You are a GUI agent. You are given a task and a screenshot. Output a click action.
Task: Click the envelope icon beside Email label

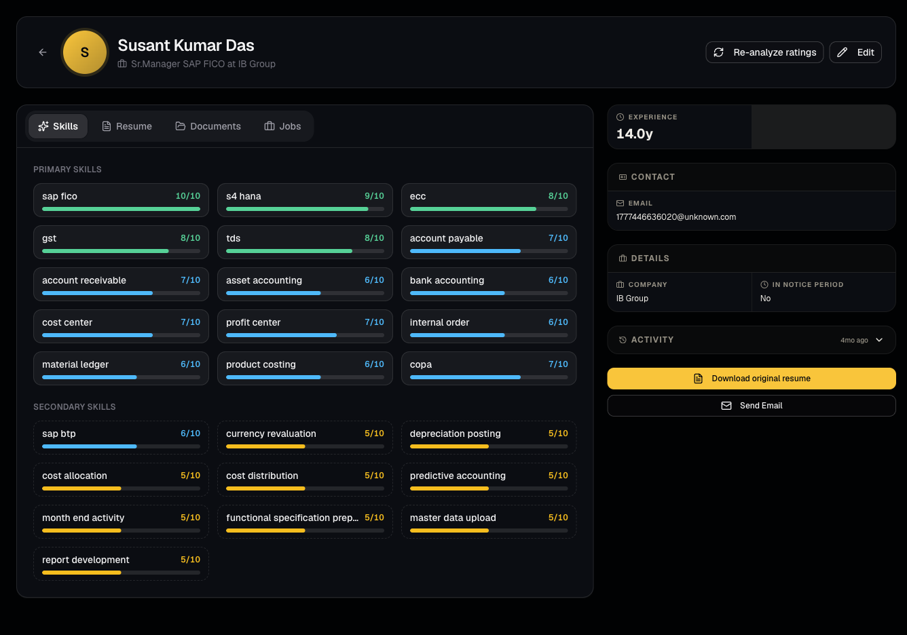coord(620,203)
